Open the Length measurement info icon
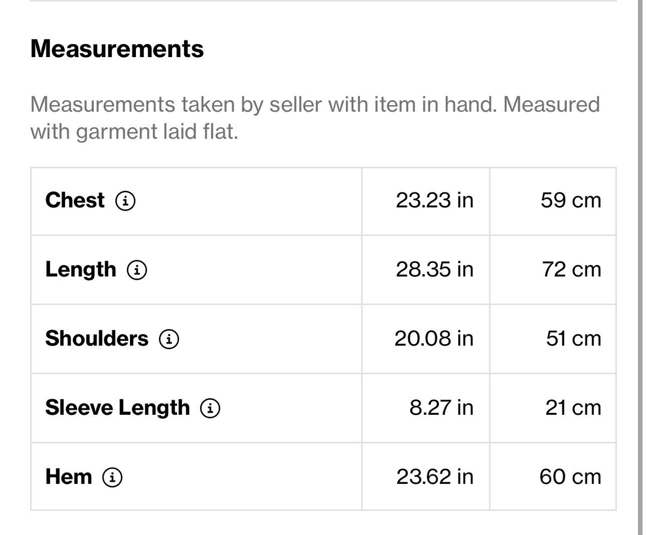The image size is (647, 535). 137,270
